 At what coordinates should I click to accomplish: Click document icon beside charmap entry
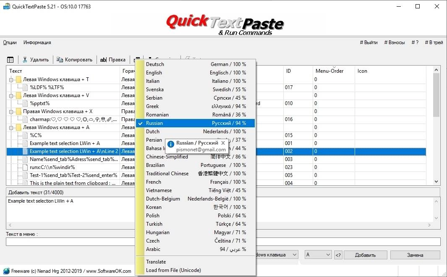25,119
